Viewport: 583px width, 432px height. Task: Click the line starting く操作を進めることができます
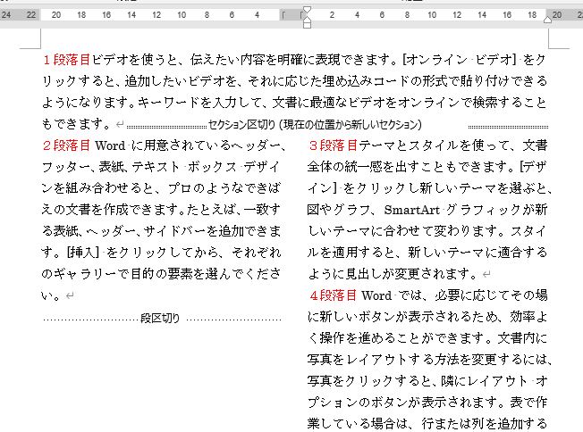click(x=427, y=338)
